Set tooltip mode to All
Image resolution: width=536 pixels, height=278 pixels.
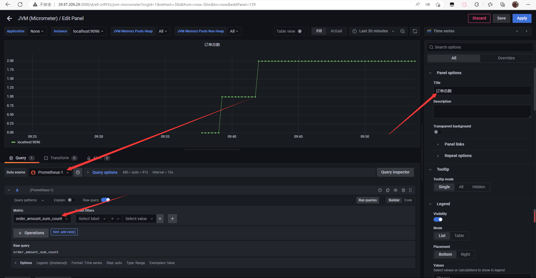(x=461, y=187)
